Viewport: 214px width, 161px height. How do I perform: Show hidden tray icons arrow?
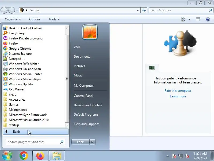coord(168,156)
